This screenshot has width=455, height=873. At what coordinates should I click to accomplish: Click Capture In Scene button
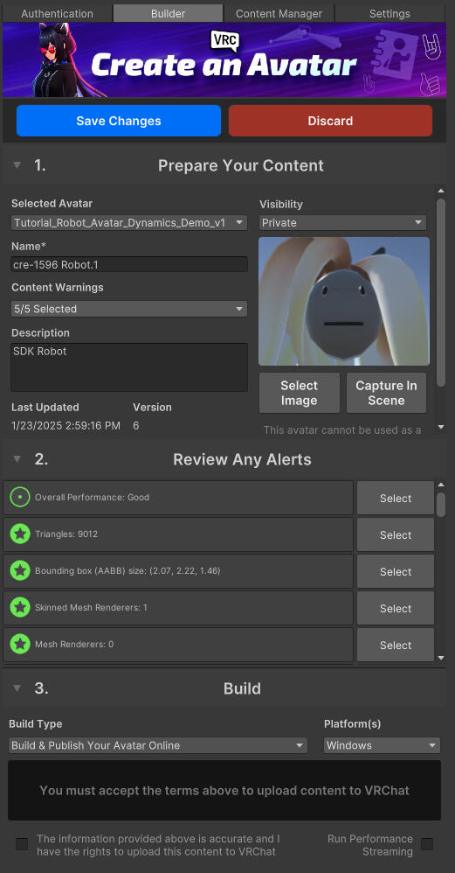pos(387,393)
